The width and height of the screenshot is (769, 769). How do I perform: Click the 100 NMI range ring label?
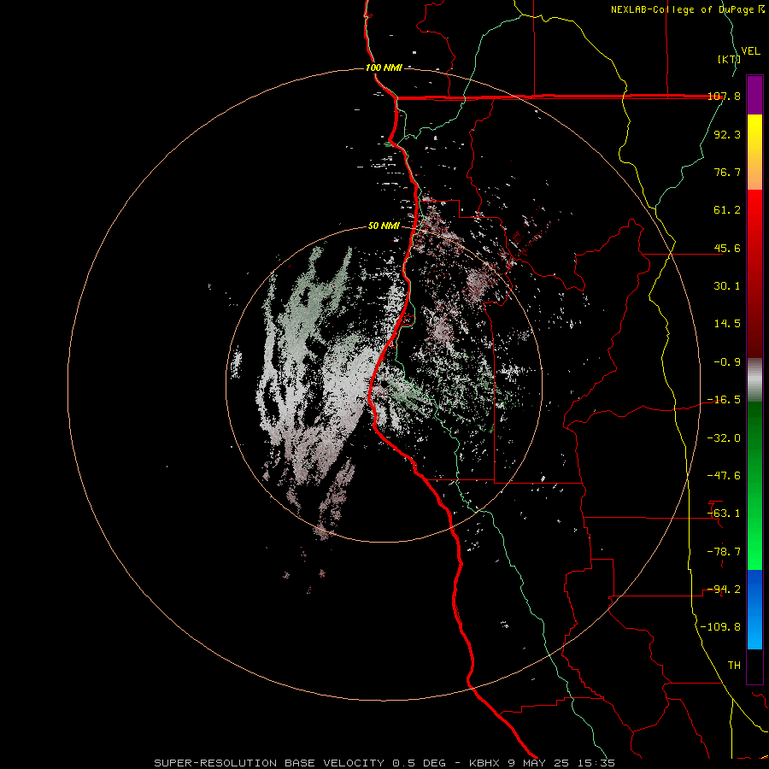pos(384,68)
